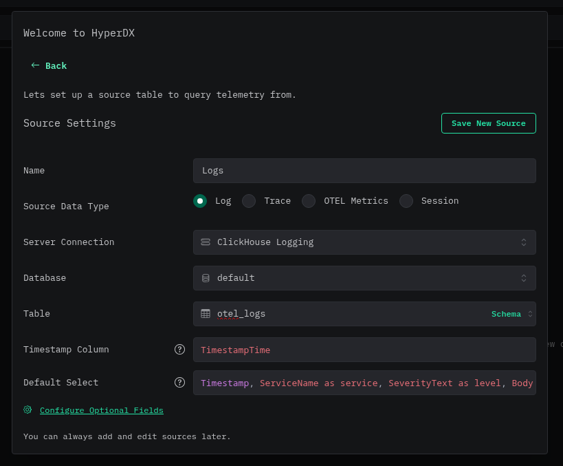The width and height of the screenshot is (563, 466).
Task: Click the Server Connection label
Action: [69, 242]
